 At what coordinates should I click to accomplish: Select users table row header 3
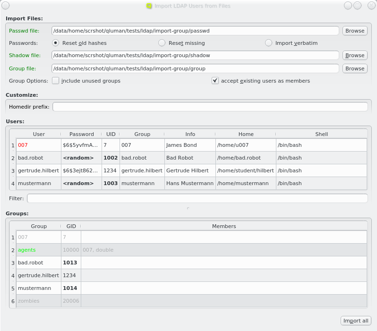(x=13, y=170)
